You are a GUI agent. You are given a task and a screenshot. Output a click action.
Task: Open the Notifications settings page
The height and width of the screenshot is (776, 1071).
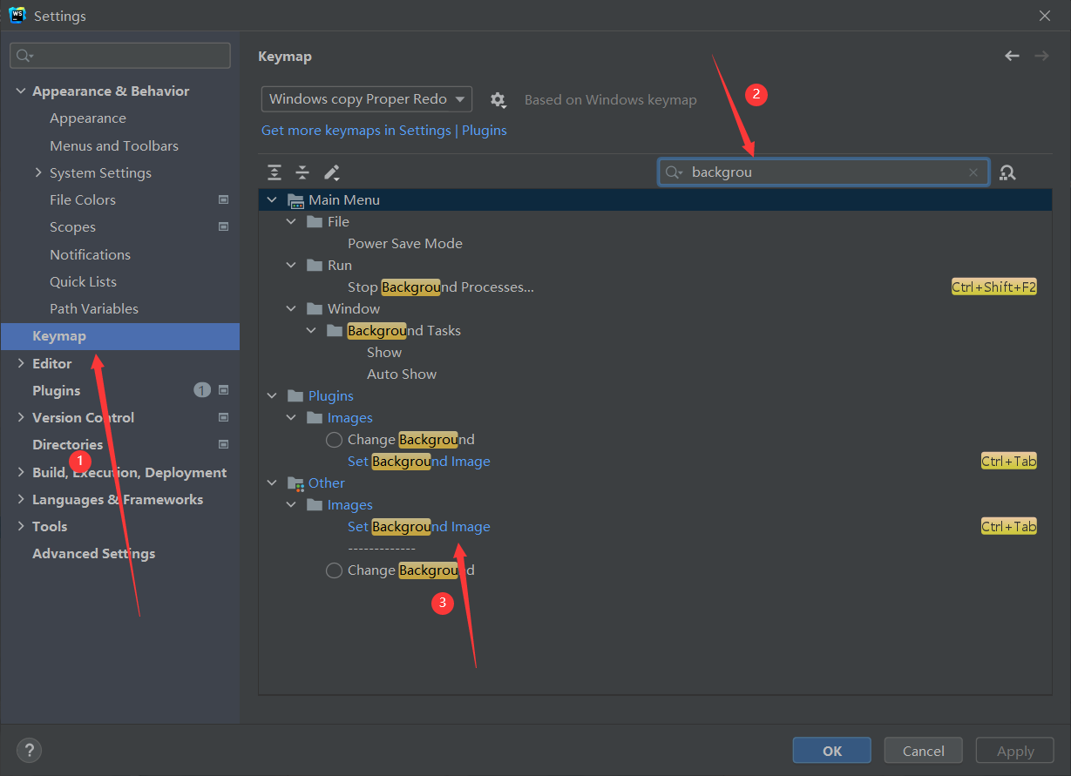90,254
